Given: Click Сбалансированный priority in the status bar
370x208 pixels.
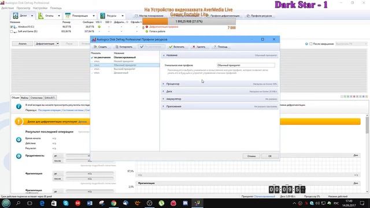Looking at the screenshot, I should coord(264,196).
